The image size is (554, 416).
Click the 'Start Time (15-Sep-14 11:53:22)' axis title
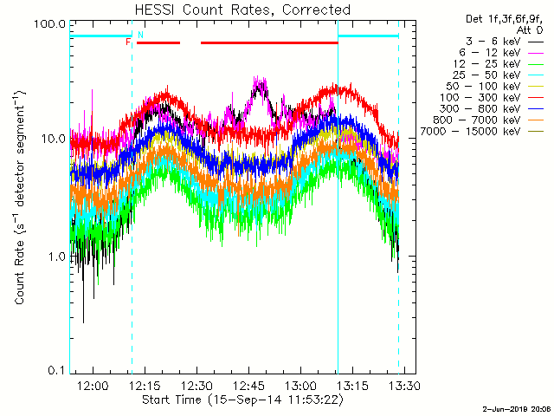[242, 400]
